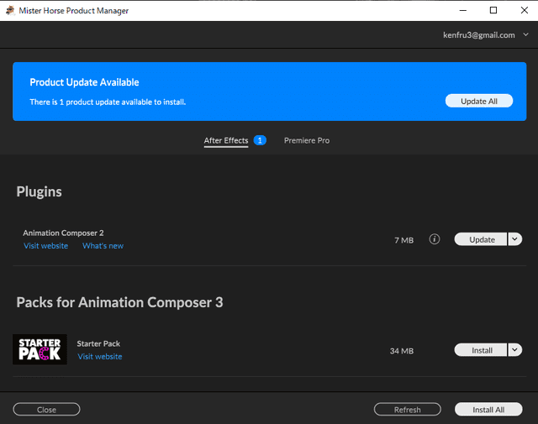Click the Update All button
Screen dimensions: 538x424
[x=479, y=101]
